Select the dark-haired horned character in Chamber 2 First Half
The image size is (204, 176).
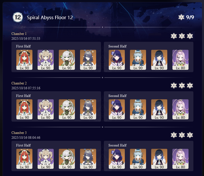click(x=88, y=109)
